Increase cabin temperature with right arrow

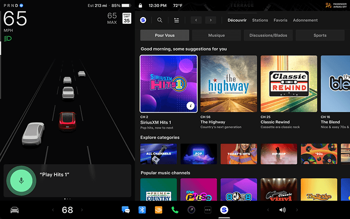click(82, 210)
